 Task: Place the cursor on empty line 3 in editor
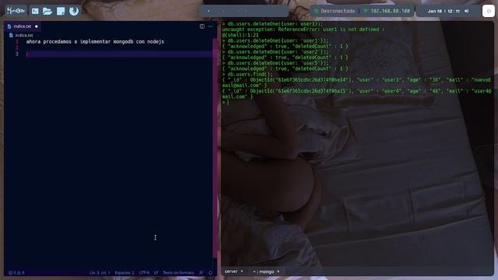119,54
